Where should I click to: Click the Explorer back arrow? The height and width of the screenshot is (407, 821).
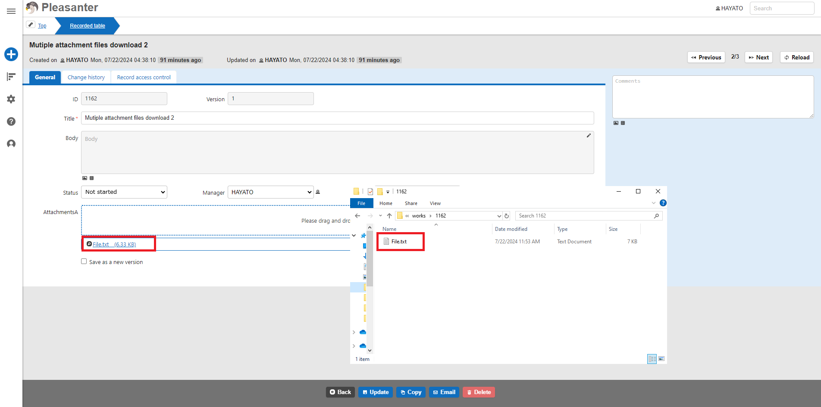click(x=357, y=216)
